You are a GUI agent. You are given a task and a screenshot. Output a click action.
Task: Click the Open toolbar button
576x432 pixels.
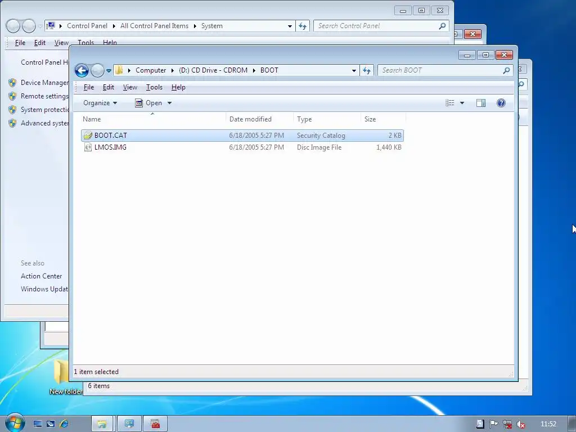point(148,103)
